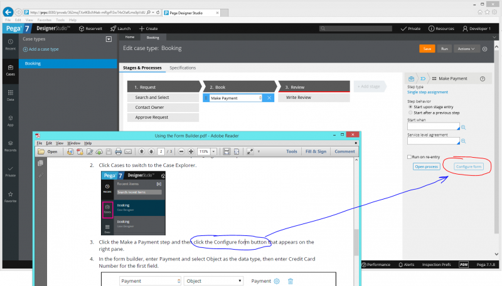Open lookup for Start when field
The image size is (502, 286).
coord(463,127)
